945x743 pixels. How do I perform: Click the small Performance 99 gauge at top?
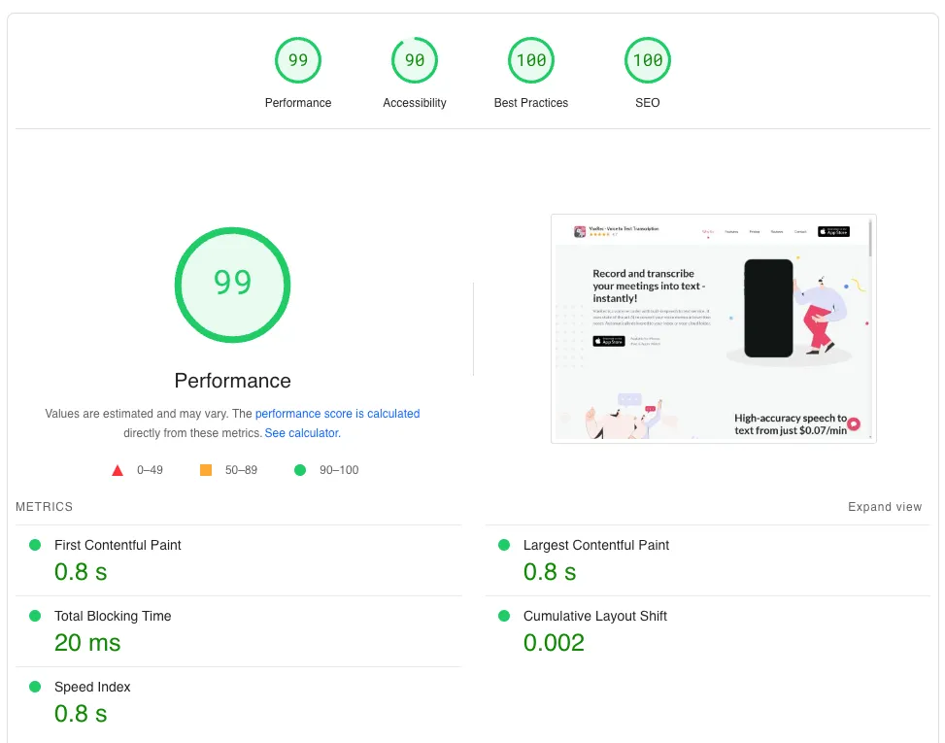(297, 61)
